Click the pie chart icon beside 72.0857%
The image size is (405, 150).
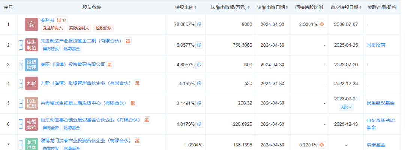199,24
